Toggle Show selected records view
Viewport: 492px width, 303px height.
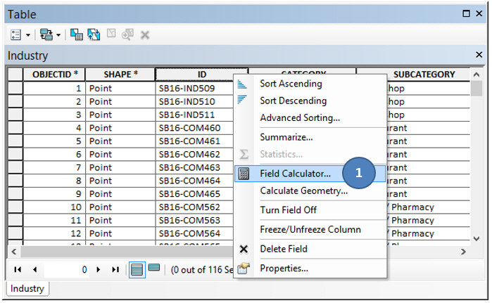click(x=153, y=269)
